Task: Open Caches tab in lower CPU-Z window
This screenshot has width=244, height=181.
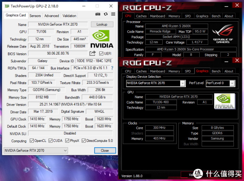Action: pyautogui.click(x=141, y=71)
